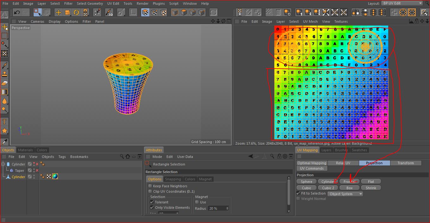Select the Clone Stamp tool
Viewport: 430px width, 223px height.
(4, 75)
